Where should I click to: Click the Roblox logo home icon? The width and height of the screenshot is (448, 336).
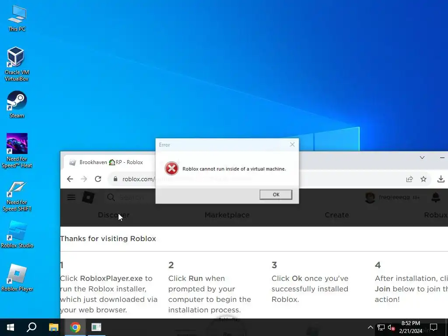coord(88,197)
